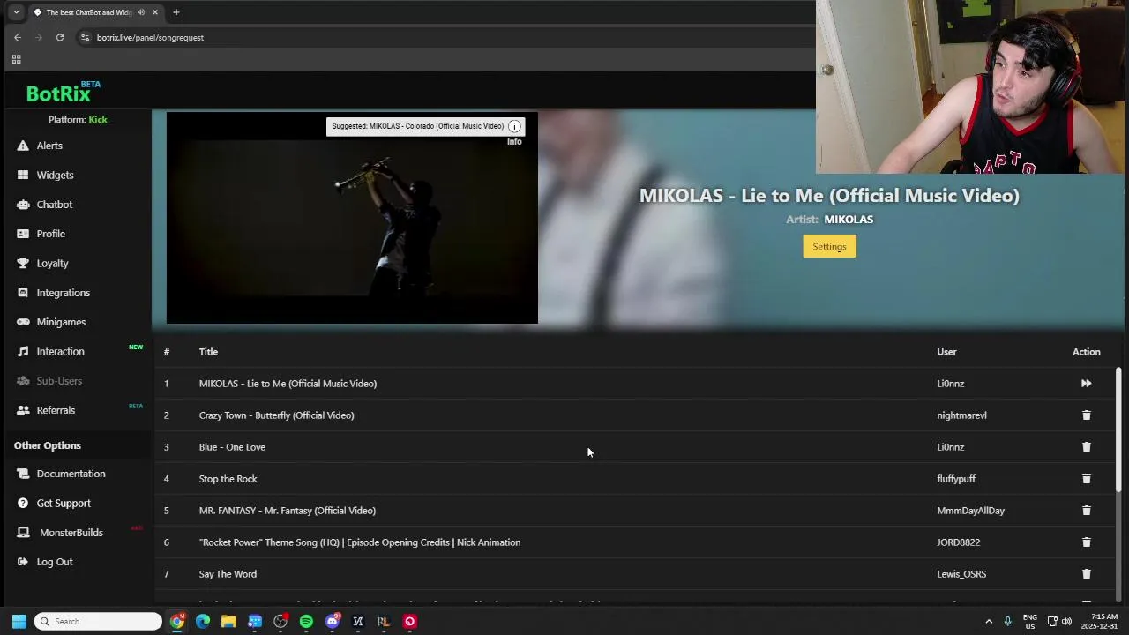Delete Stop the Rock request
The height and width of the screenshot is (635, 1129).
pyautogui.click(x=1086, y=479)
